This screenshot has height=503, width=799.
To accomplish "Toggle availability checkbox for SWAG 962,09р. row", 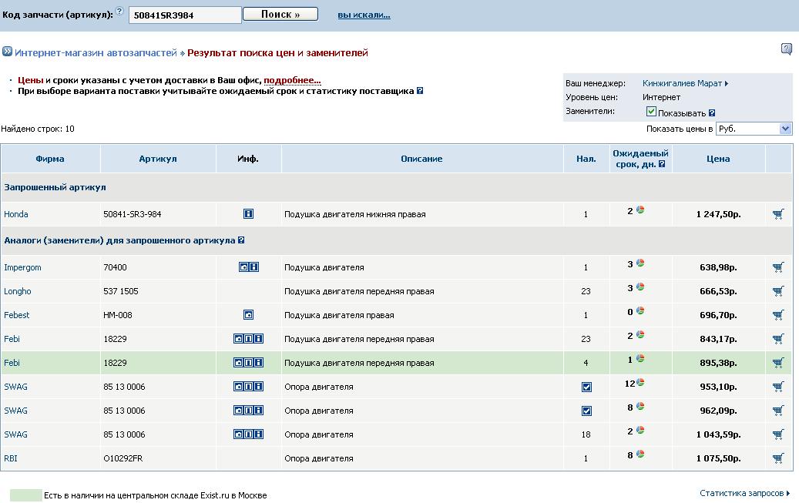I will [586, 411].
